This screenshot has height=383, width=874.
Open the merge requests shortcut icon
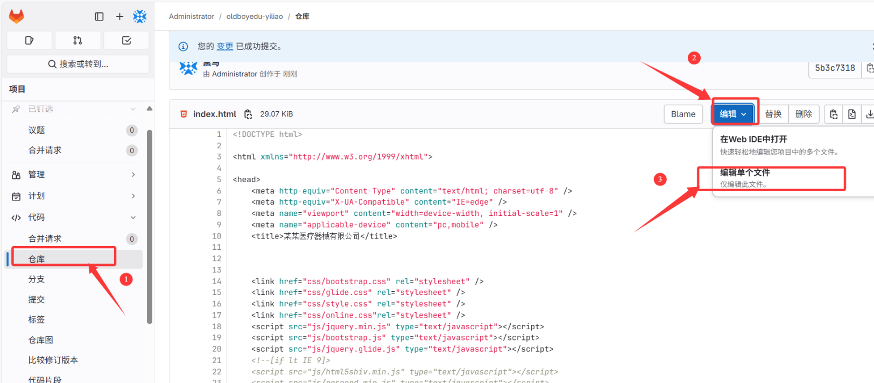coord(77,40)
